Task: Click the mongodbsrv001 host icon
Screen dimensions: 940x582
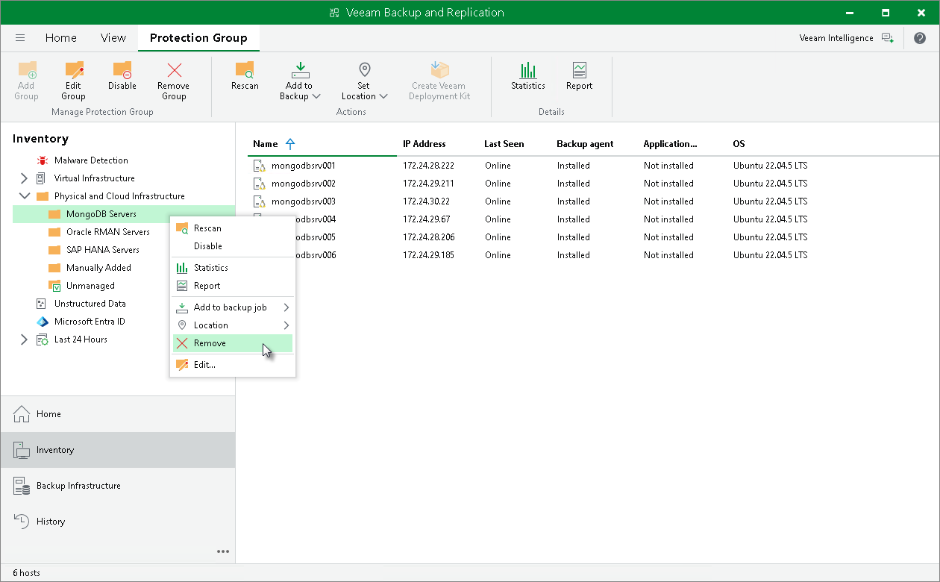Action: pyautogui.click(x=260, y=166)
